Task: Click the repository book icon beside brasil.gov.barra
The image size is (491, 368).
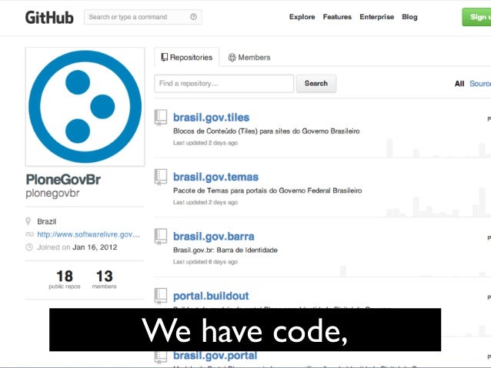Action: point(161,237)
